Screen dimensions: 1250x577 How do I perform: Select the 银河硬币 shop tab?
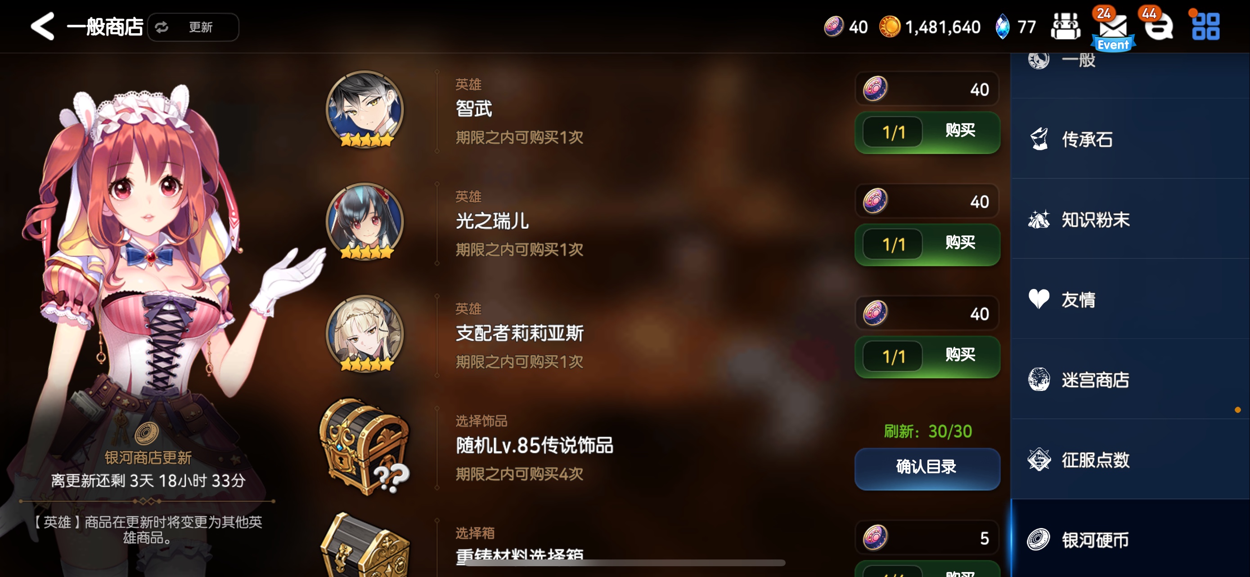1130,539
